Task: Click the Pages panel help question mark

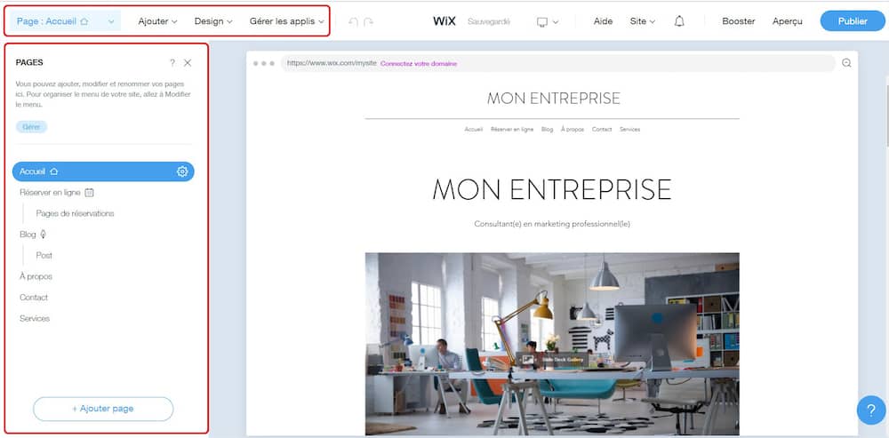Action: 172,63
